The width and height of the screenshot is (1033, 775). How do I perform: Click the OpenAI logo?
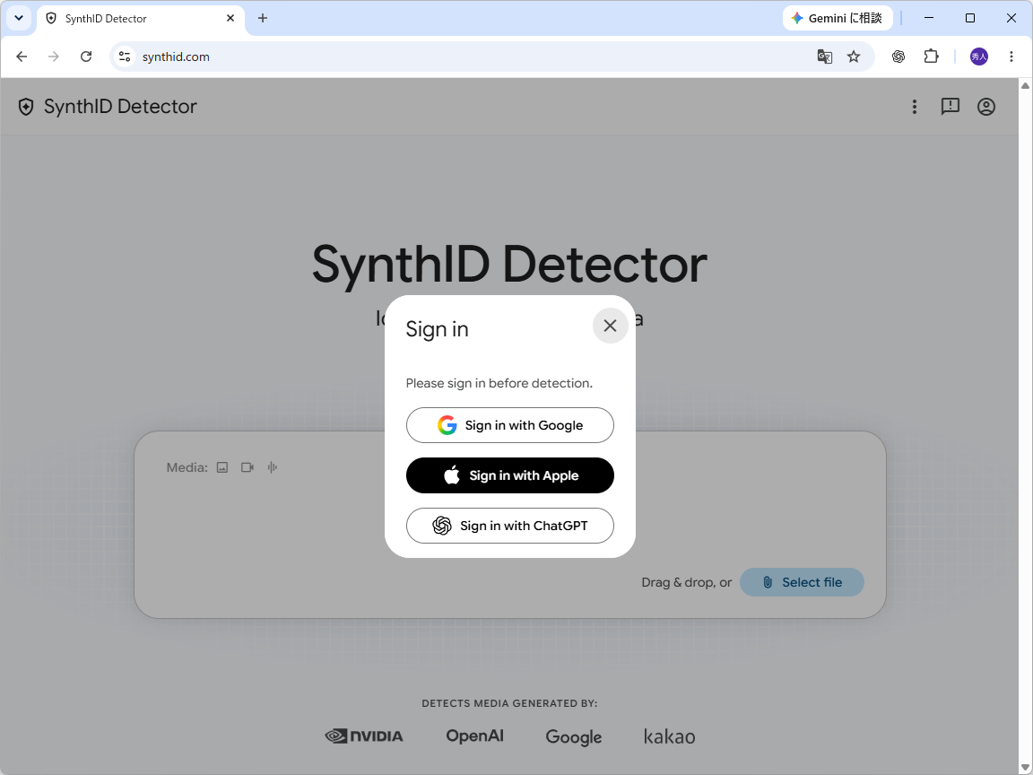coord(474,736)
